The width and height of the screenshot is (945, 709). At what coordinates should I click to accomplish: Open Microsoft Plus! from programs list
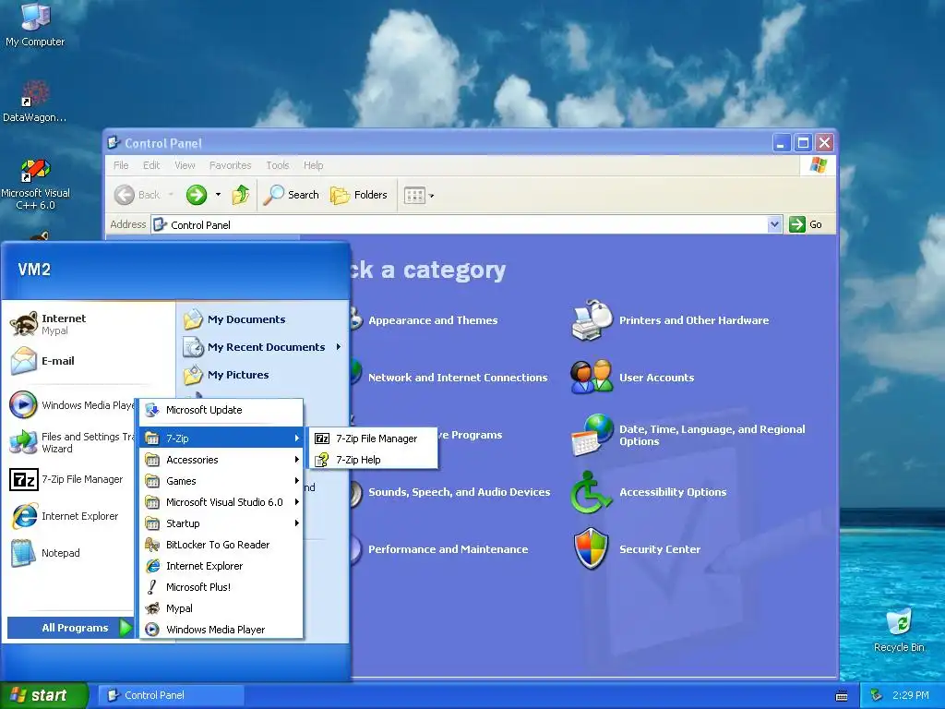pyautogui.click(x=221, y=586)
